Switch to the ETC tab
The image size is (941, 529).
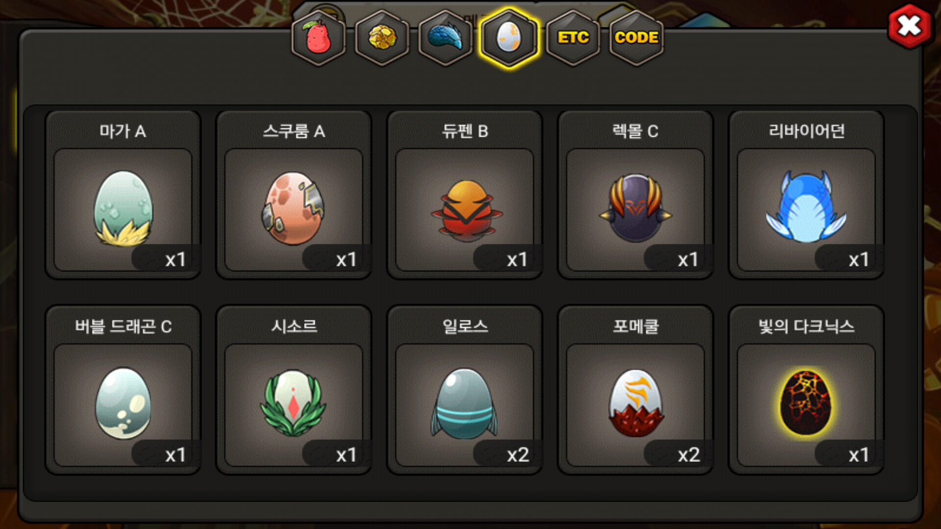tap(573, 38)
